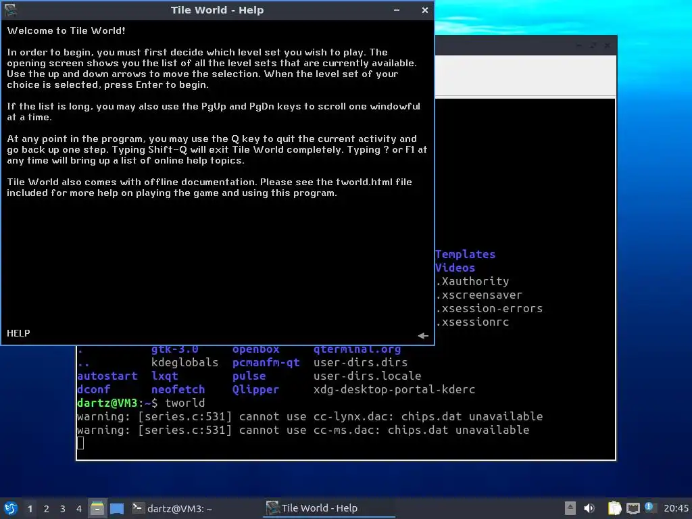Image resolution: width=692 pixels, height=519 pixels.
Task: Open the volume control in the tray
Action: pyautogui.click(x=589, y=508)
